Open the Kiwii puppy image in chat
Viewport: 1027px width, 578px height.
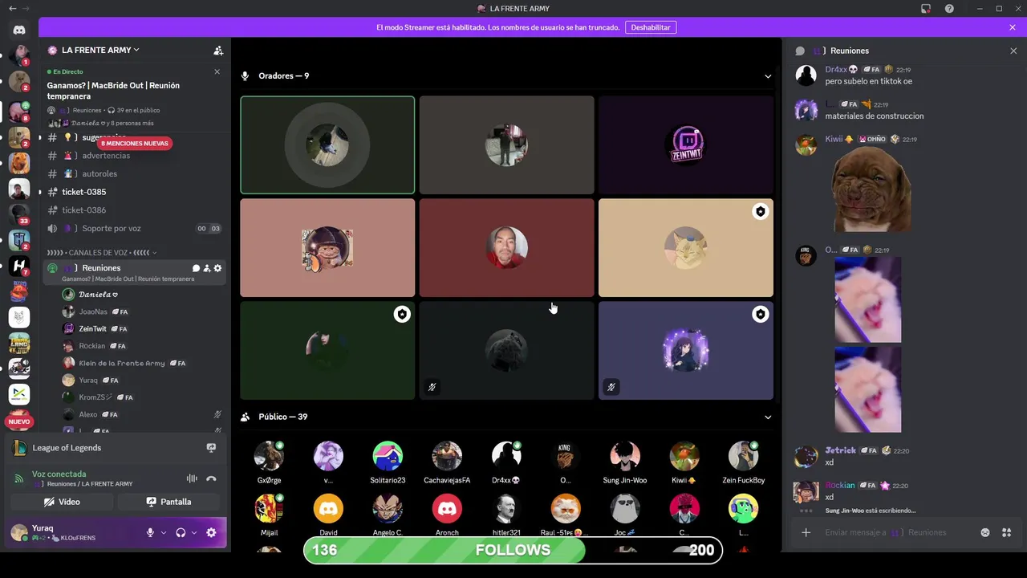pyautogui.click(x=871, y=189)
